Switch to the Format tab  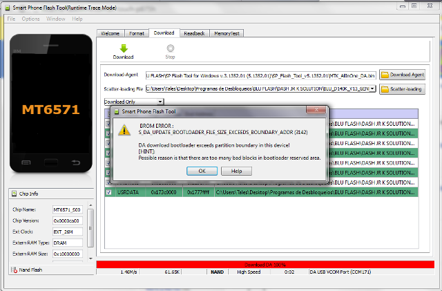click(137, 33)
